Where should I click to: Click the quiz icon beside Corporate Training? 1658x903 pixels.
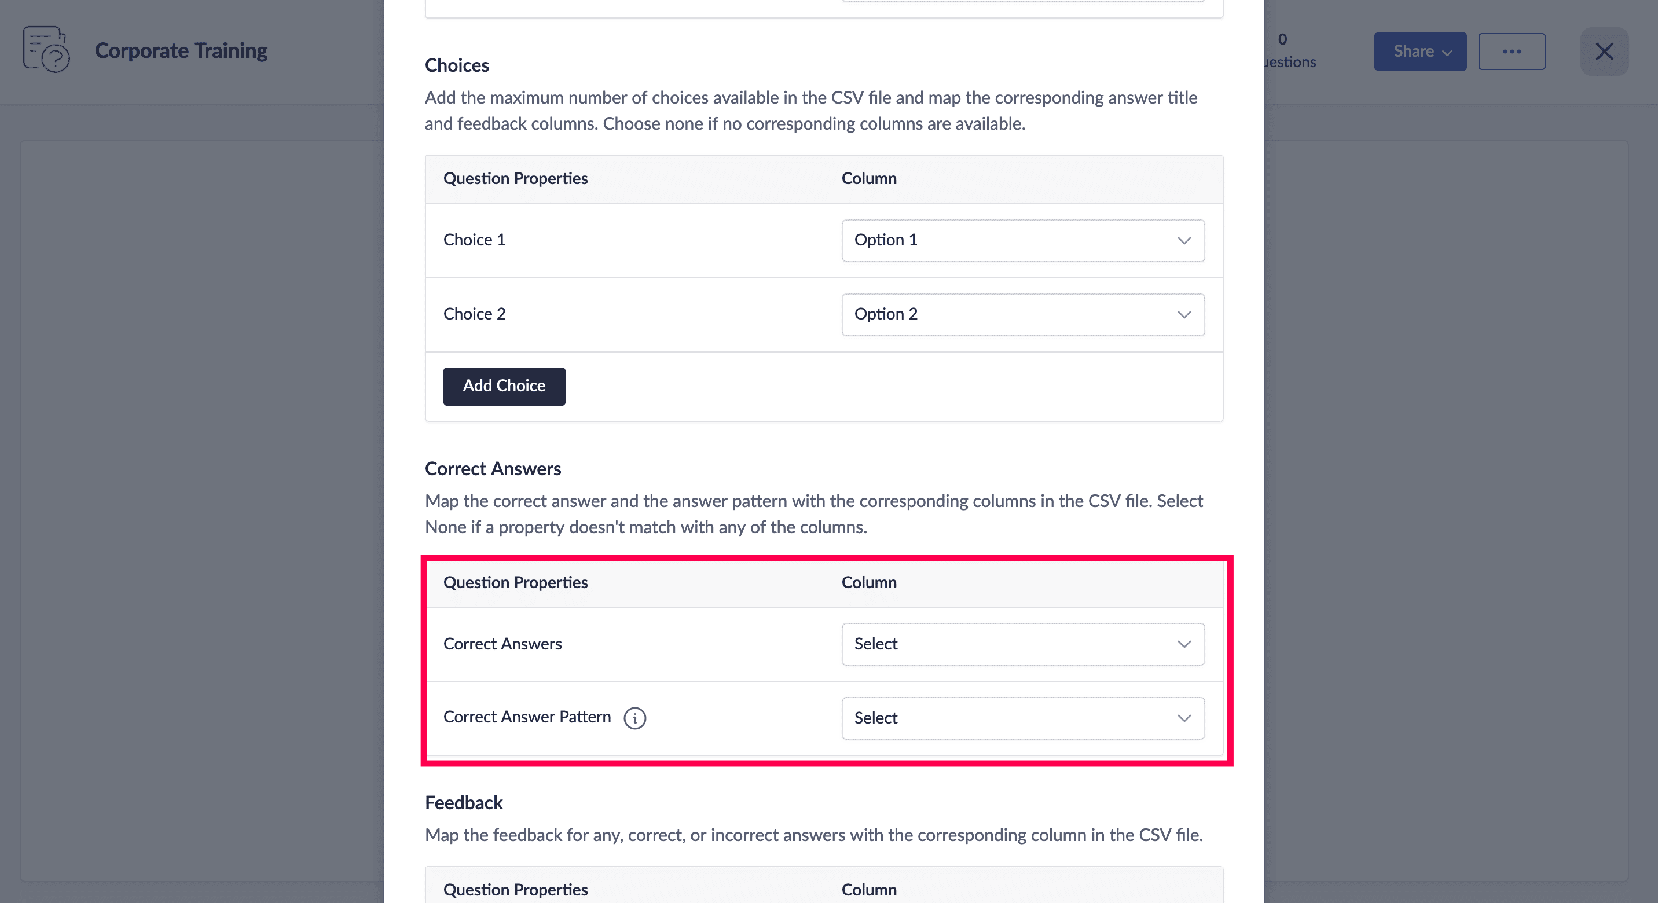pos(46,50)
